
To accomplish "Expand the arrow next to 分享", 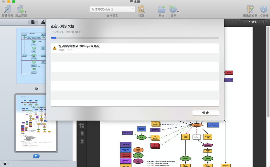I will point(178,12).
